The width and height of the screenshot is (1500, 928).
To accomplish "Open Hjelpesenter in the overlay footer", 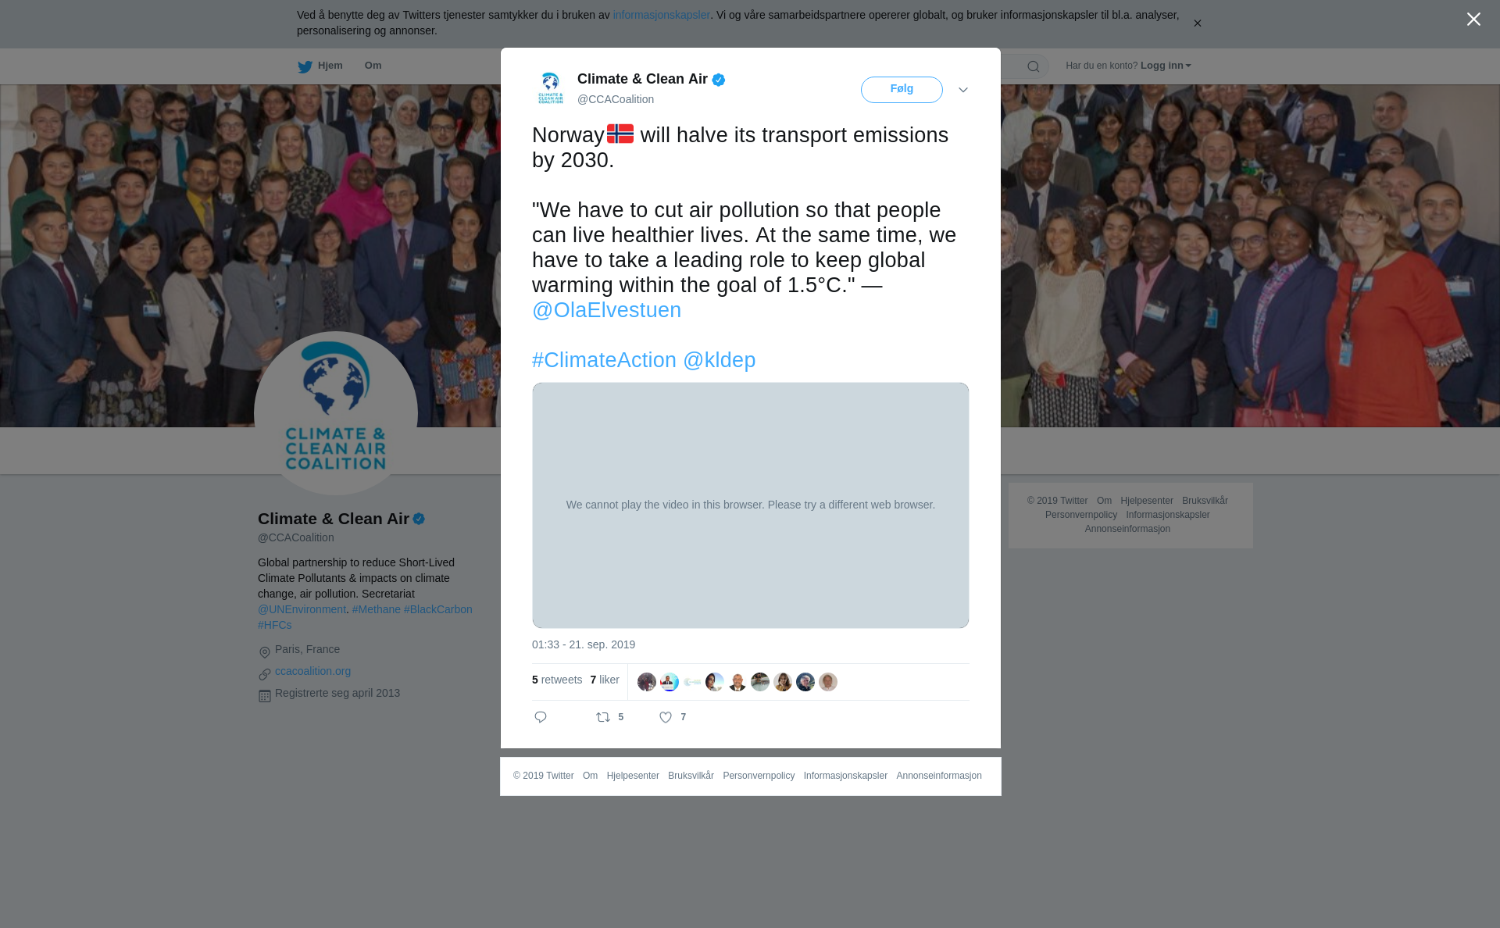I will (x=633, y=776).
